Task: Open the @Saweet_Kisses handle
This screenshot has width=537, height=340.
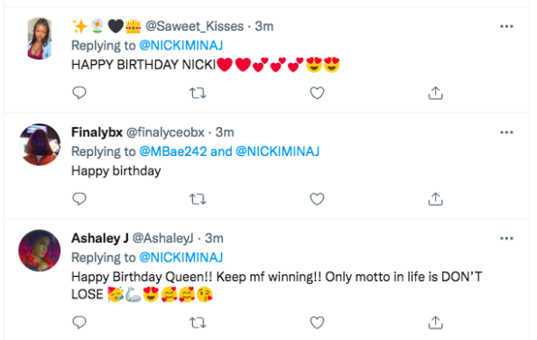Action: coord(195,26)
